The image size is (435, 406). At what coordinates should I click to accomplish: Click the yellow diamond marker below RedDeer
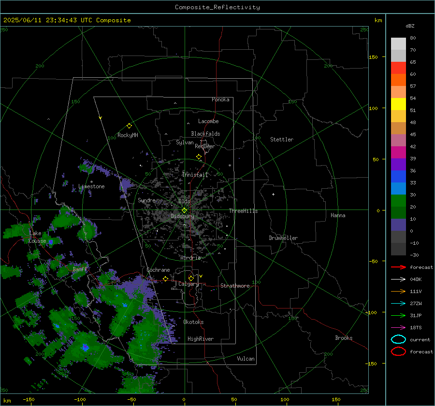coord(199,157)
